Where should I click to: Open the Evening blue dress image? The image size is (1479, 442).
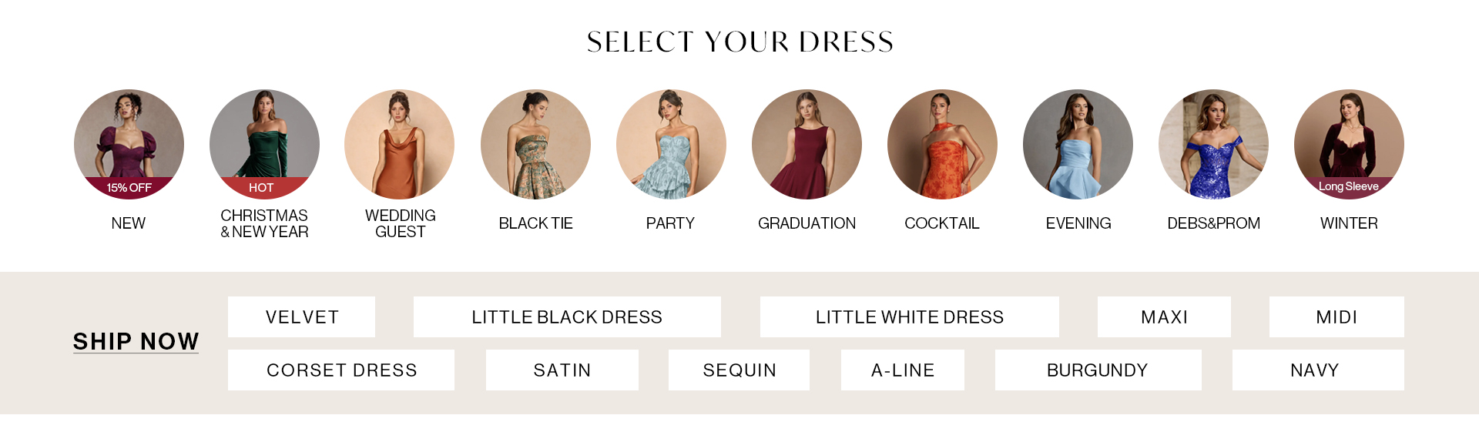[1078, 145]
